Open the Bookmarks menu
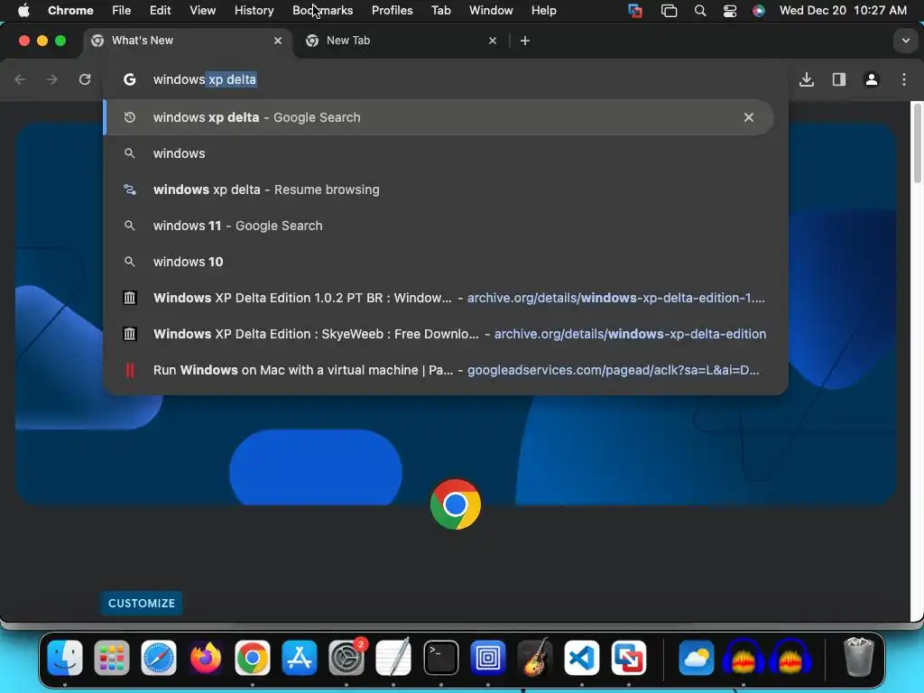This screenshot has height=693, width=924. click(x=322, y=11)
